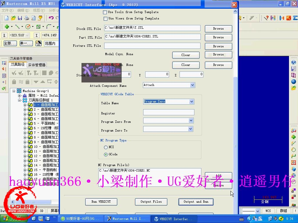Toggle checkmark folder of operation 9

point(30,142)
